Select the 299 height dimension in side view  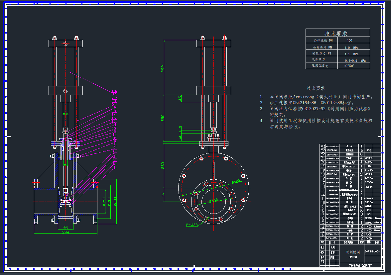point(163,69)
